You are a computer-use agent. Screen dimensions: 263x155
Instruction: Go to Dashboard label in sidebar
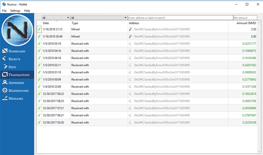[17, 51]
